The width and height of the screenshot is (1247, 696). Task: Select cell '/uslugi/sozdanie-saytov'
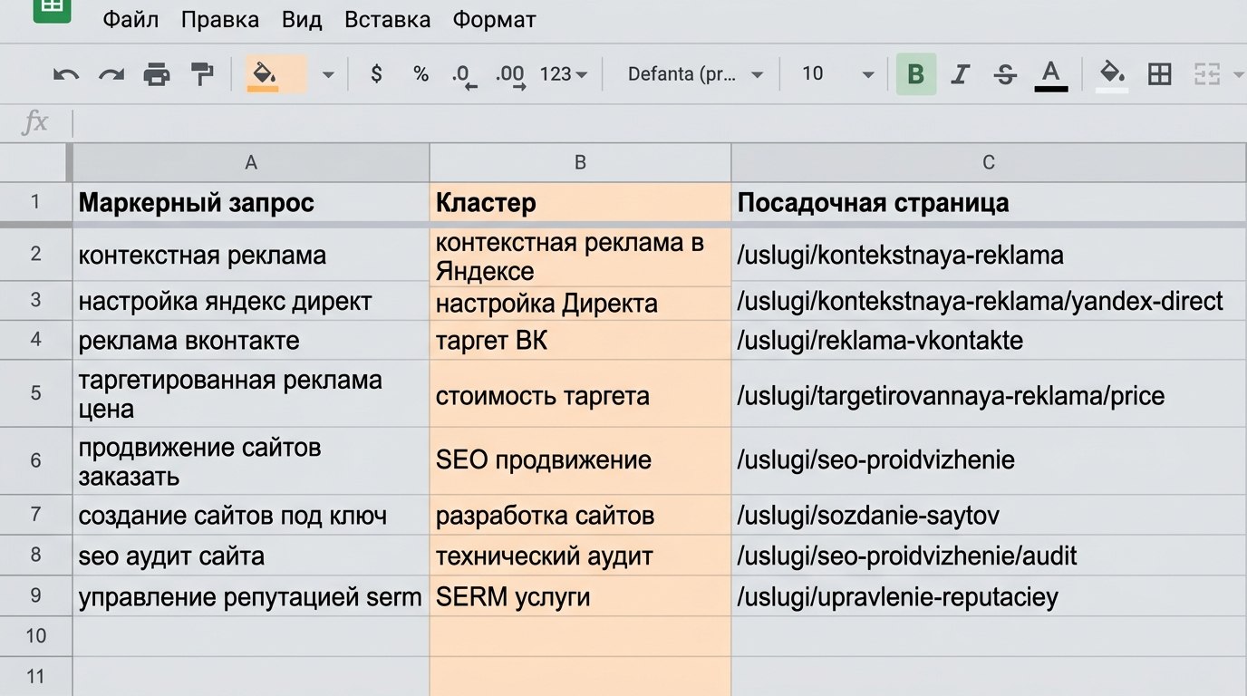(989, 516)
